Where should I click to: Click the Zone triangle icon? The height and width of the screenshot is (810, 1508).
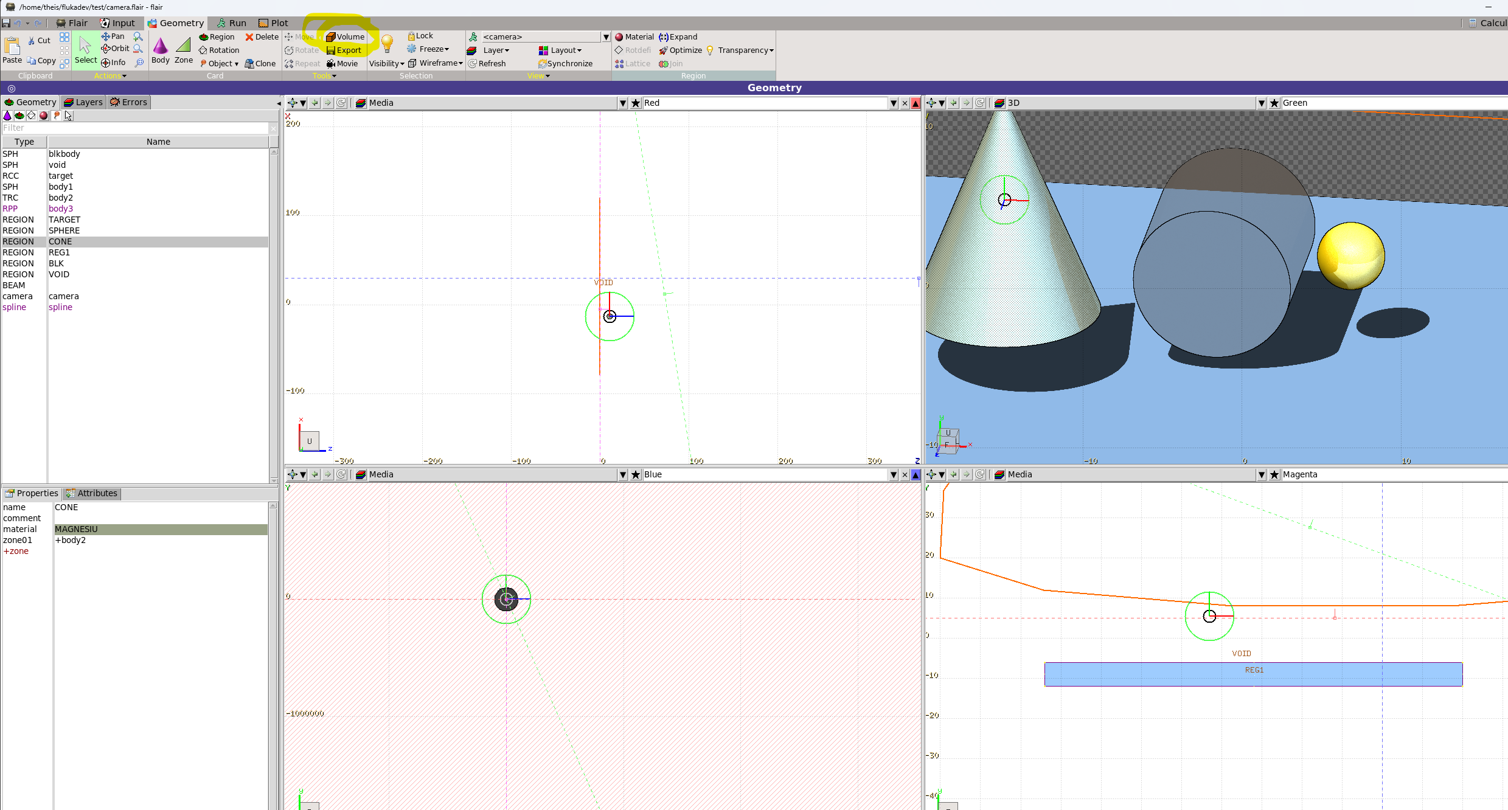pos(183,46)
